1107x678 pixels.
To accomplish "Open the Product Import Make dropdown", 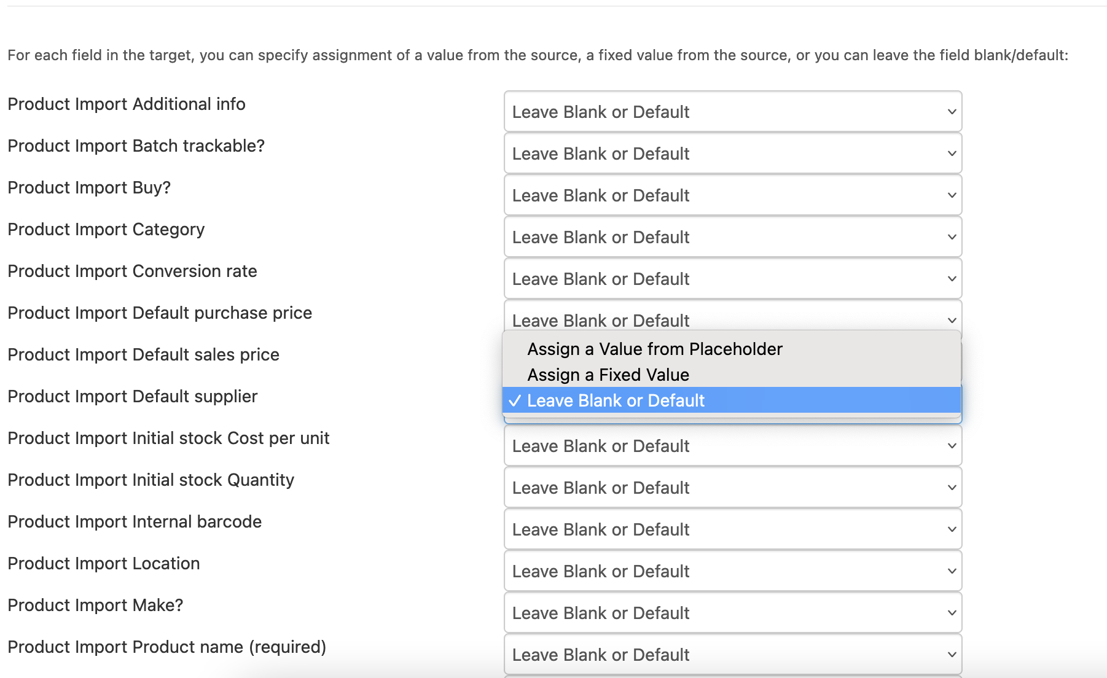I will 732,613.
